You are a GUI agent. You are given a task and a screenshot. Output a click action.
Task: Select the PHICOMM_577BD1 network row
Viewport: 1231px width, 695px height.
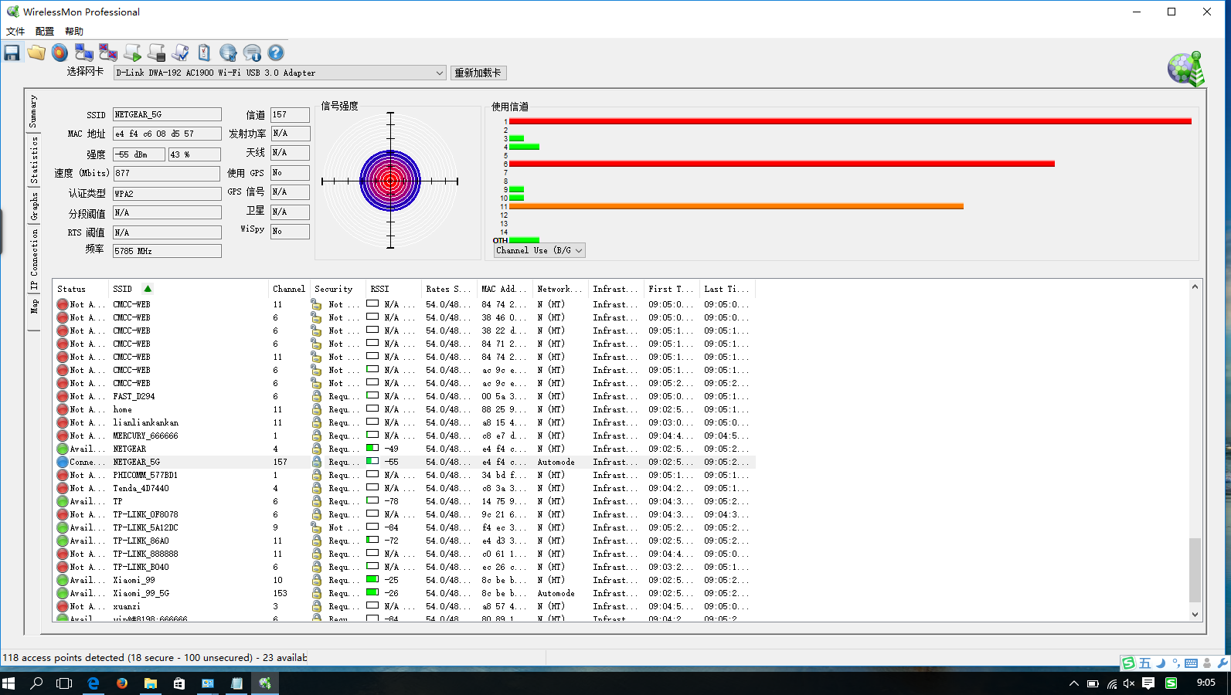coord(404,475)
